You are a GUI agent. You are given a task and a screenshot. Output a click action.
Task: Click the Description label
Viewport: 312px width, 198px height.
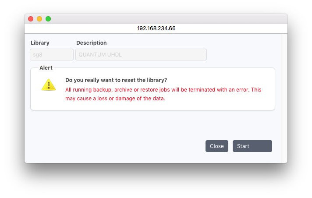pos(91,43)
